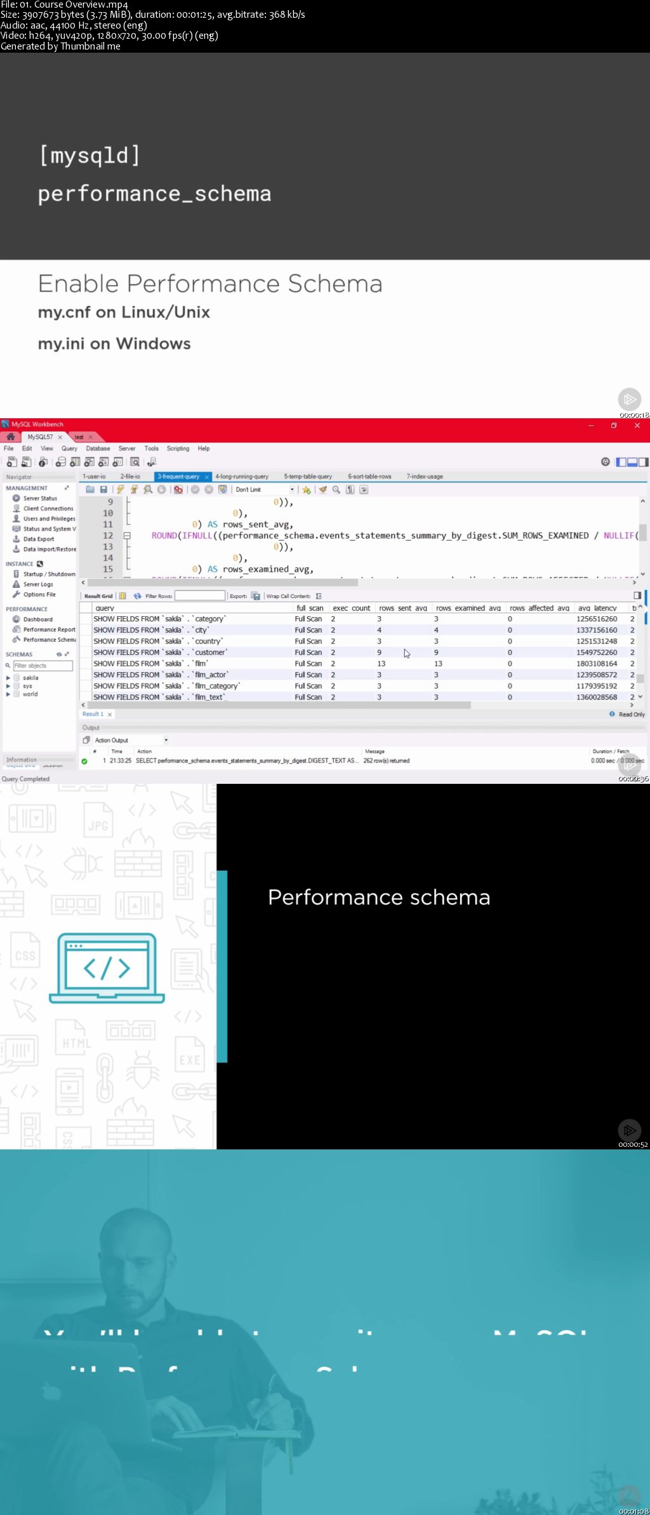Open a script file in editor toolbar
This screenshot has height=1515, width=650.
tap(90, 489)
